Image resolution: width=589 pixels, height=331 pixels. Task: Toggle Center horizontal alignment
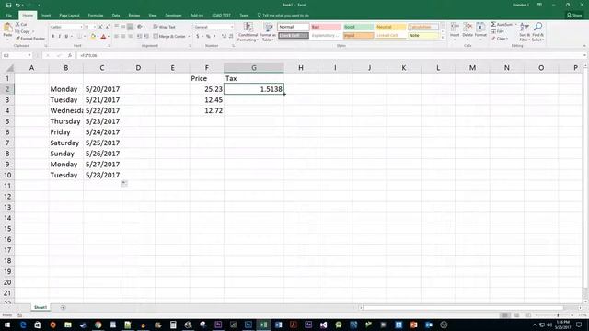123,37
